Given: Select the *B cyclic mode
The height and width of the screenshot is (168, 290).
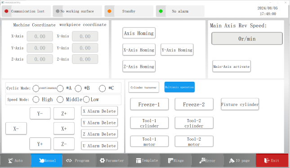Looking at the screenshot, I should pyautogui.click(x=78, y=88).
